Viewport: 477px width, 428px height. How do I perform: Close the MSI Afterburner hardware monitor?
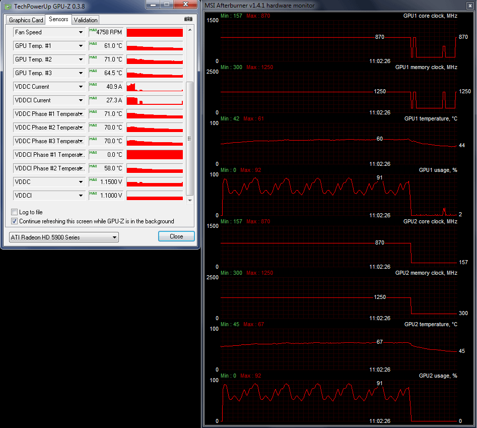coord(470,6)
